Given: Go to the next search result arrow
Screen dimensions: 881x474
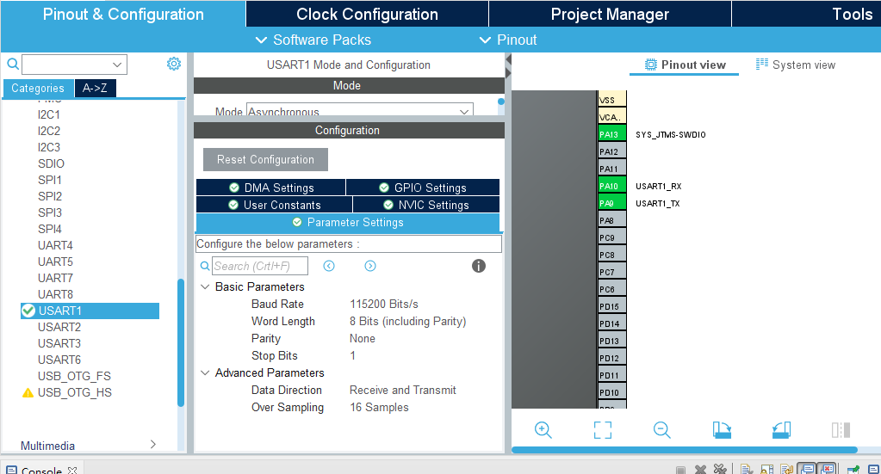Looking at the screenshot, I should [x=370, y=266].
